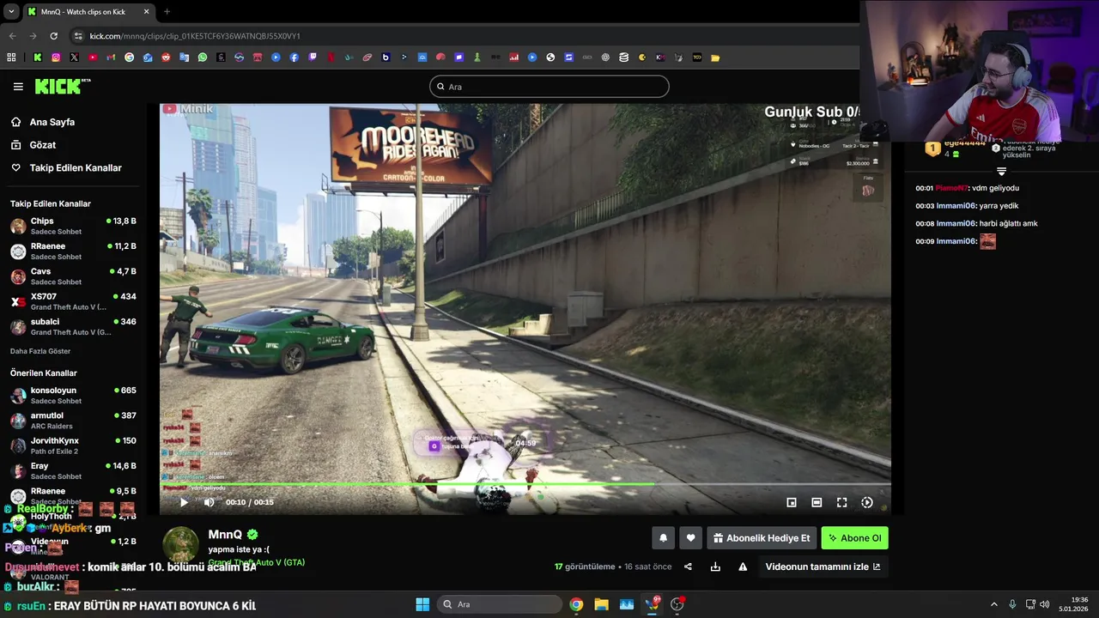Toggle the Kick sidebar hamburger menu
This screenshot has width=1099, height=618.
pos(18,87)
